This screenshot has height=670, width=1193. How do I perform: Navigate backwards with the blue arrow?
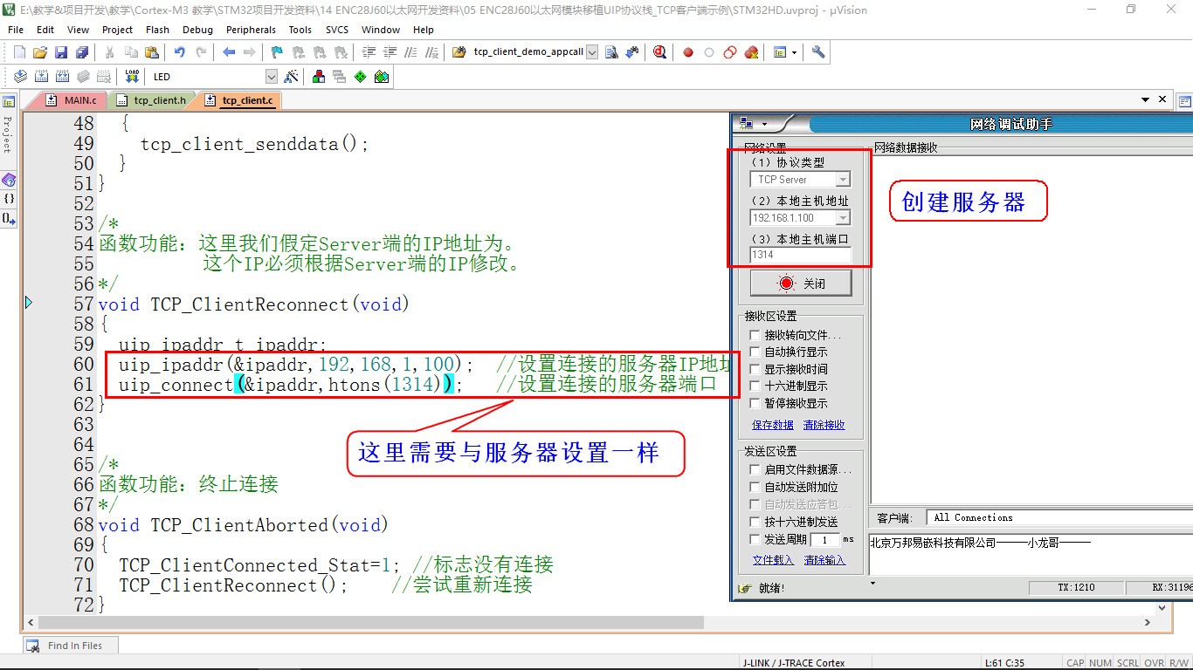point(229,52)
